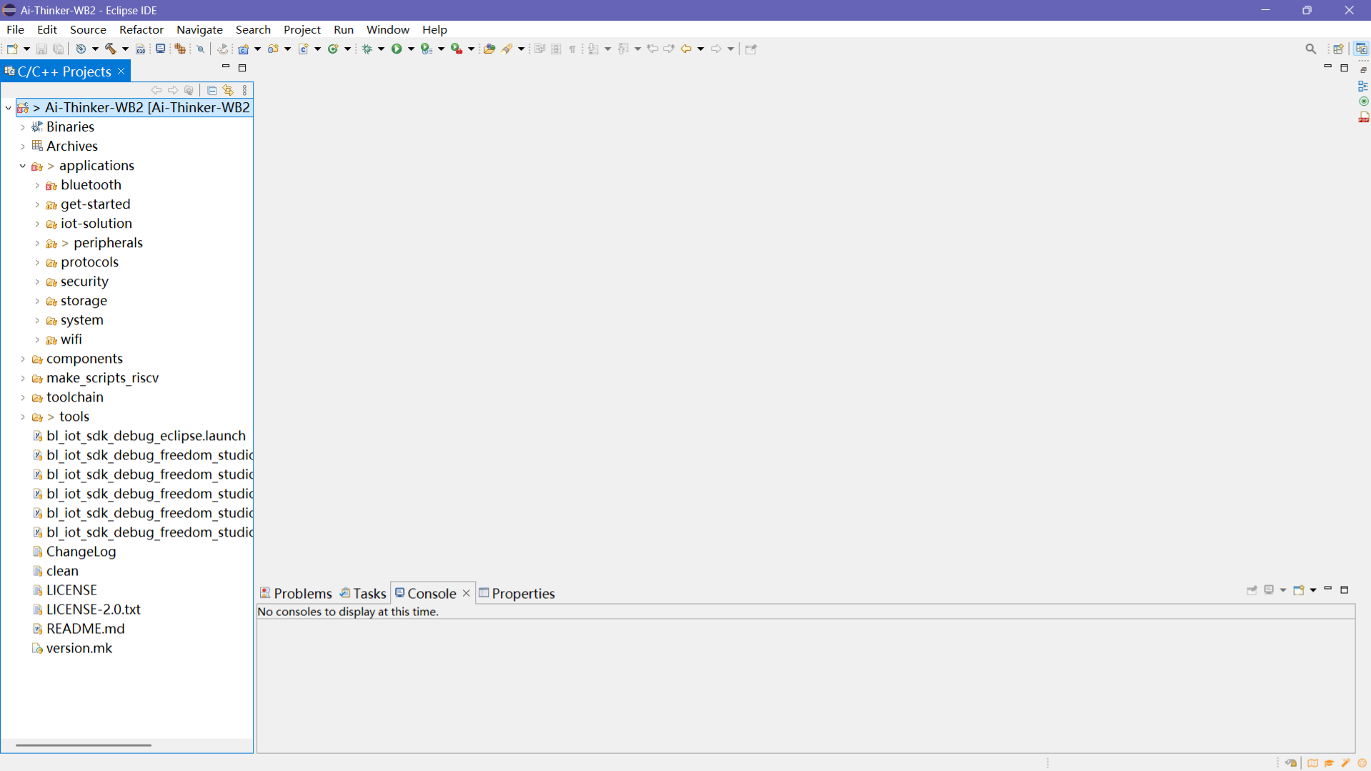
Task: Toggle Link with Editor in Projects view
Action: [228, 90]
